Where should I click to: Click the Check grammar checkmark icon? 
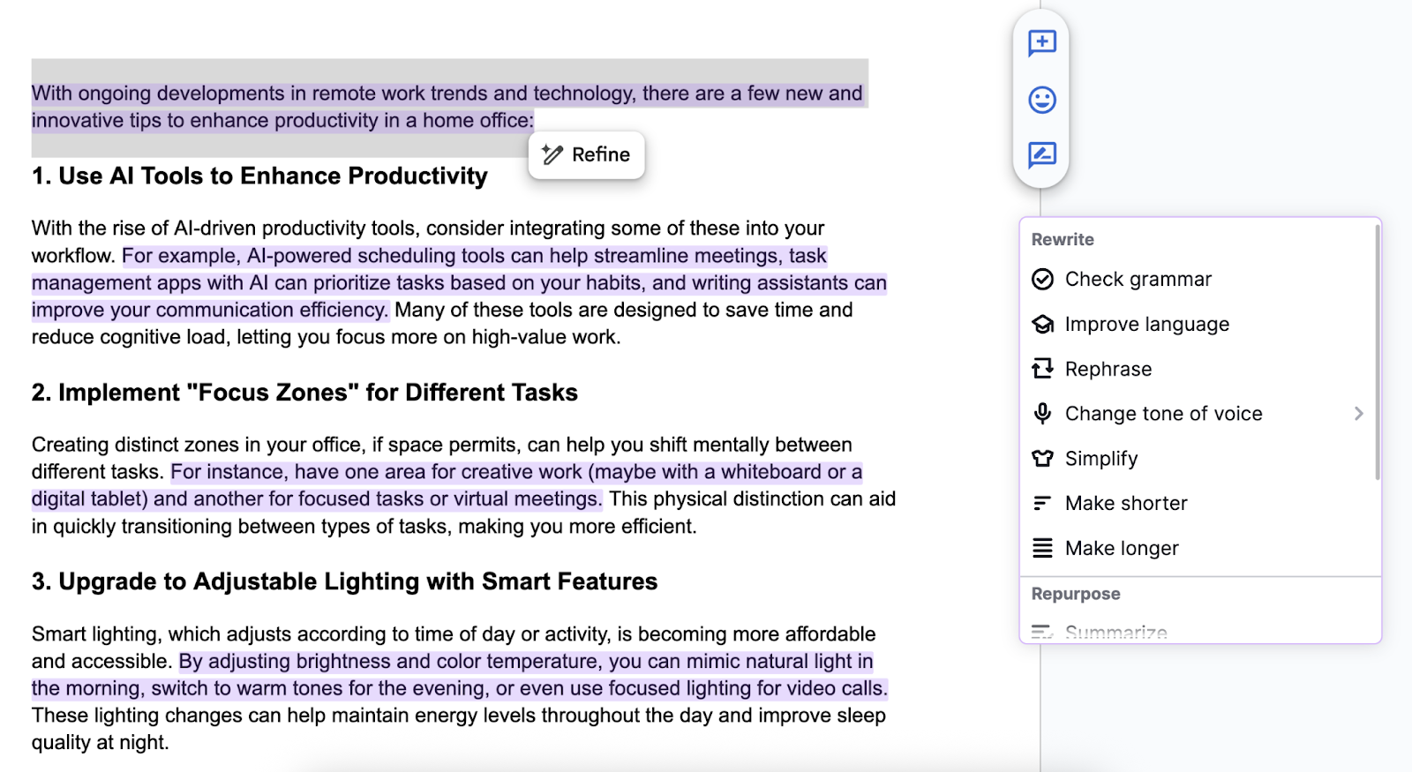[x=1042, y=280]
